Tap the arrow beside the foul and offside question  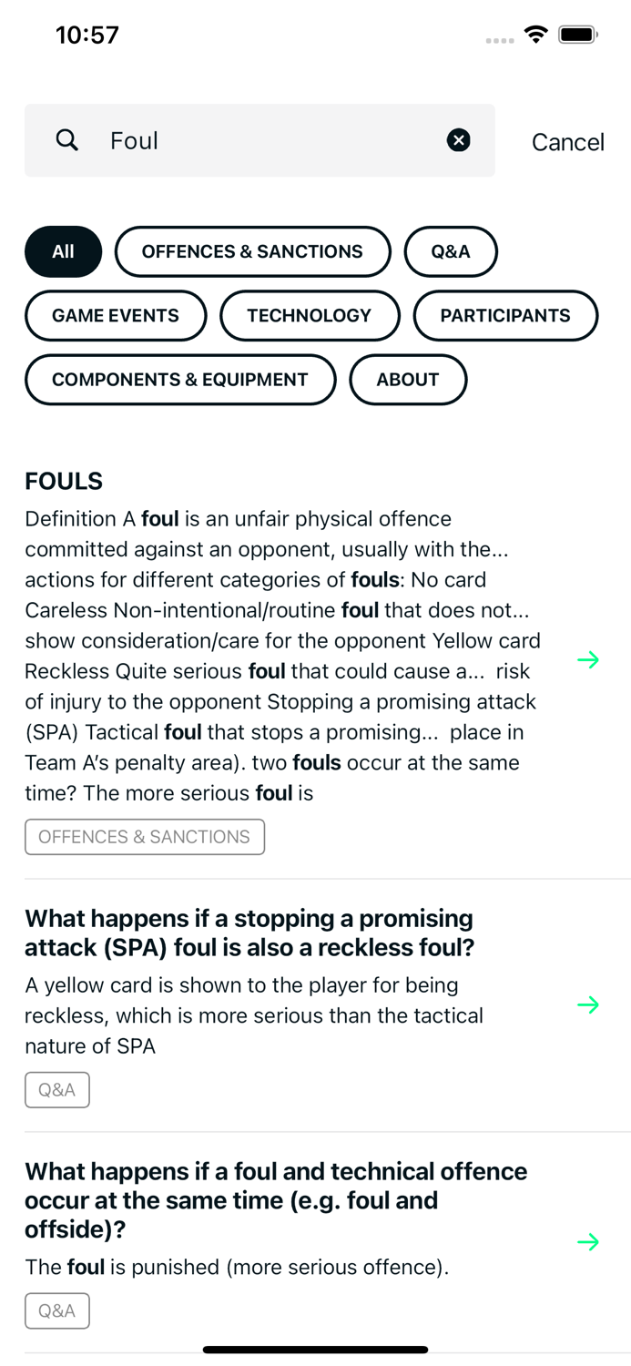[x=589, y=1241]
